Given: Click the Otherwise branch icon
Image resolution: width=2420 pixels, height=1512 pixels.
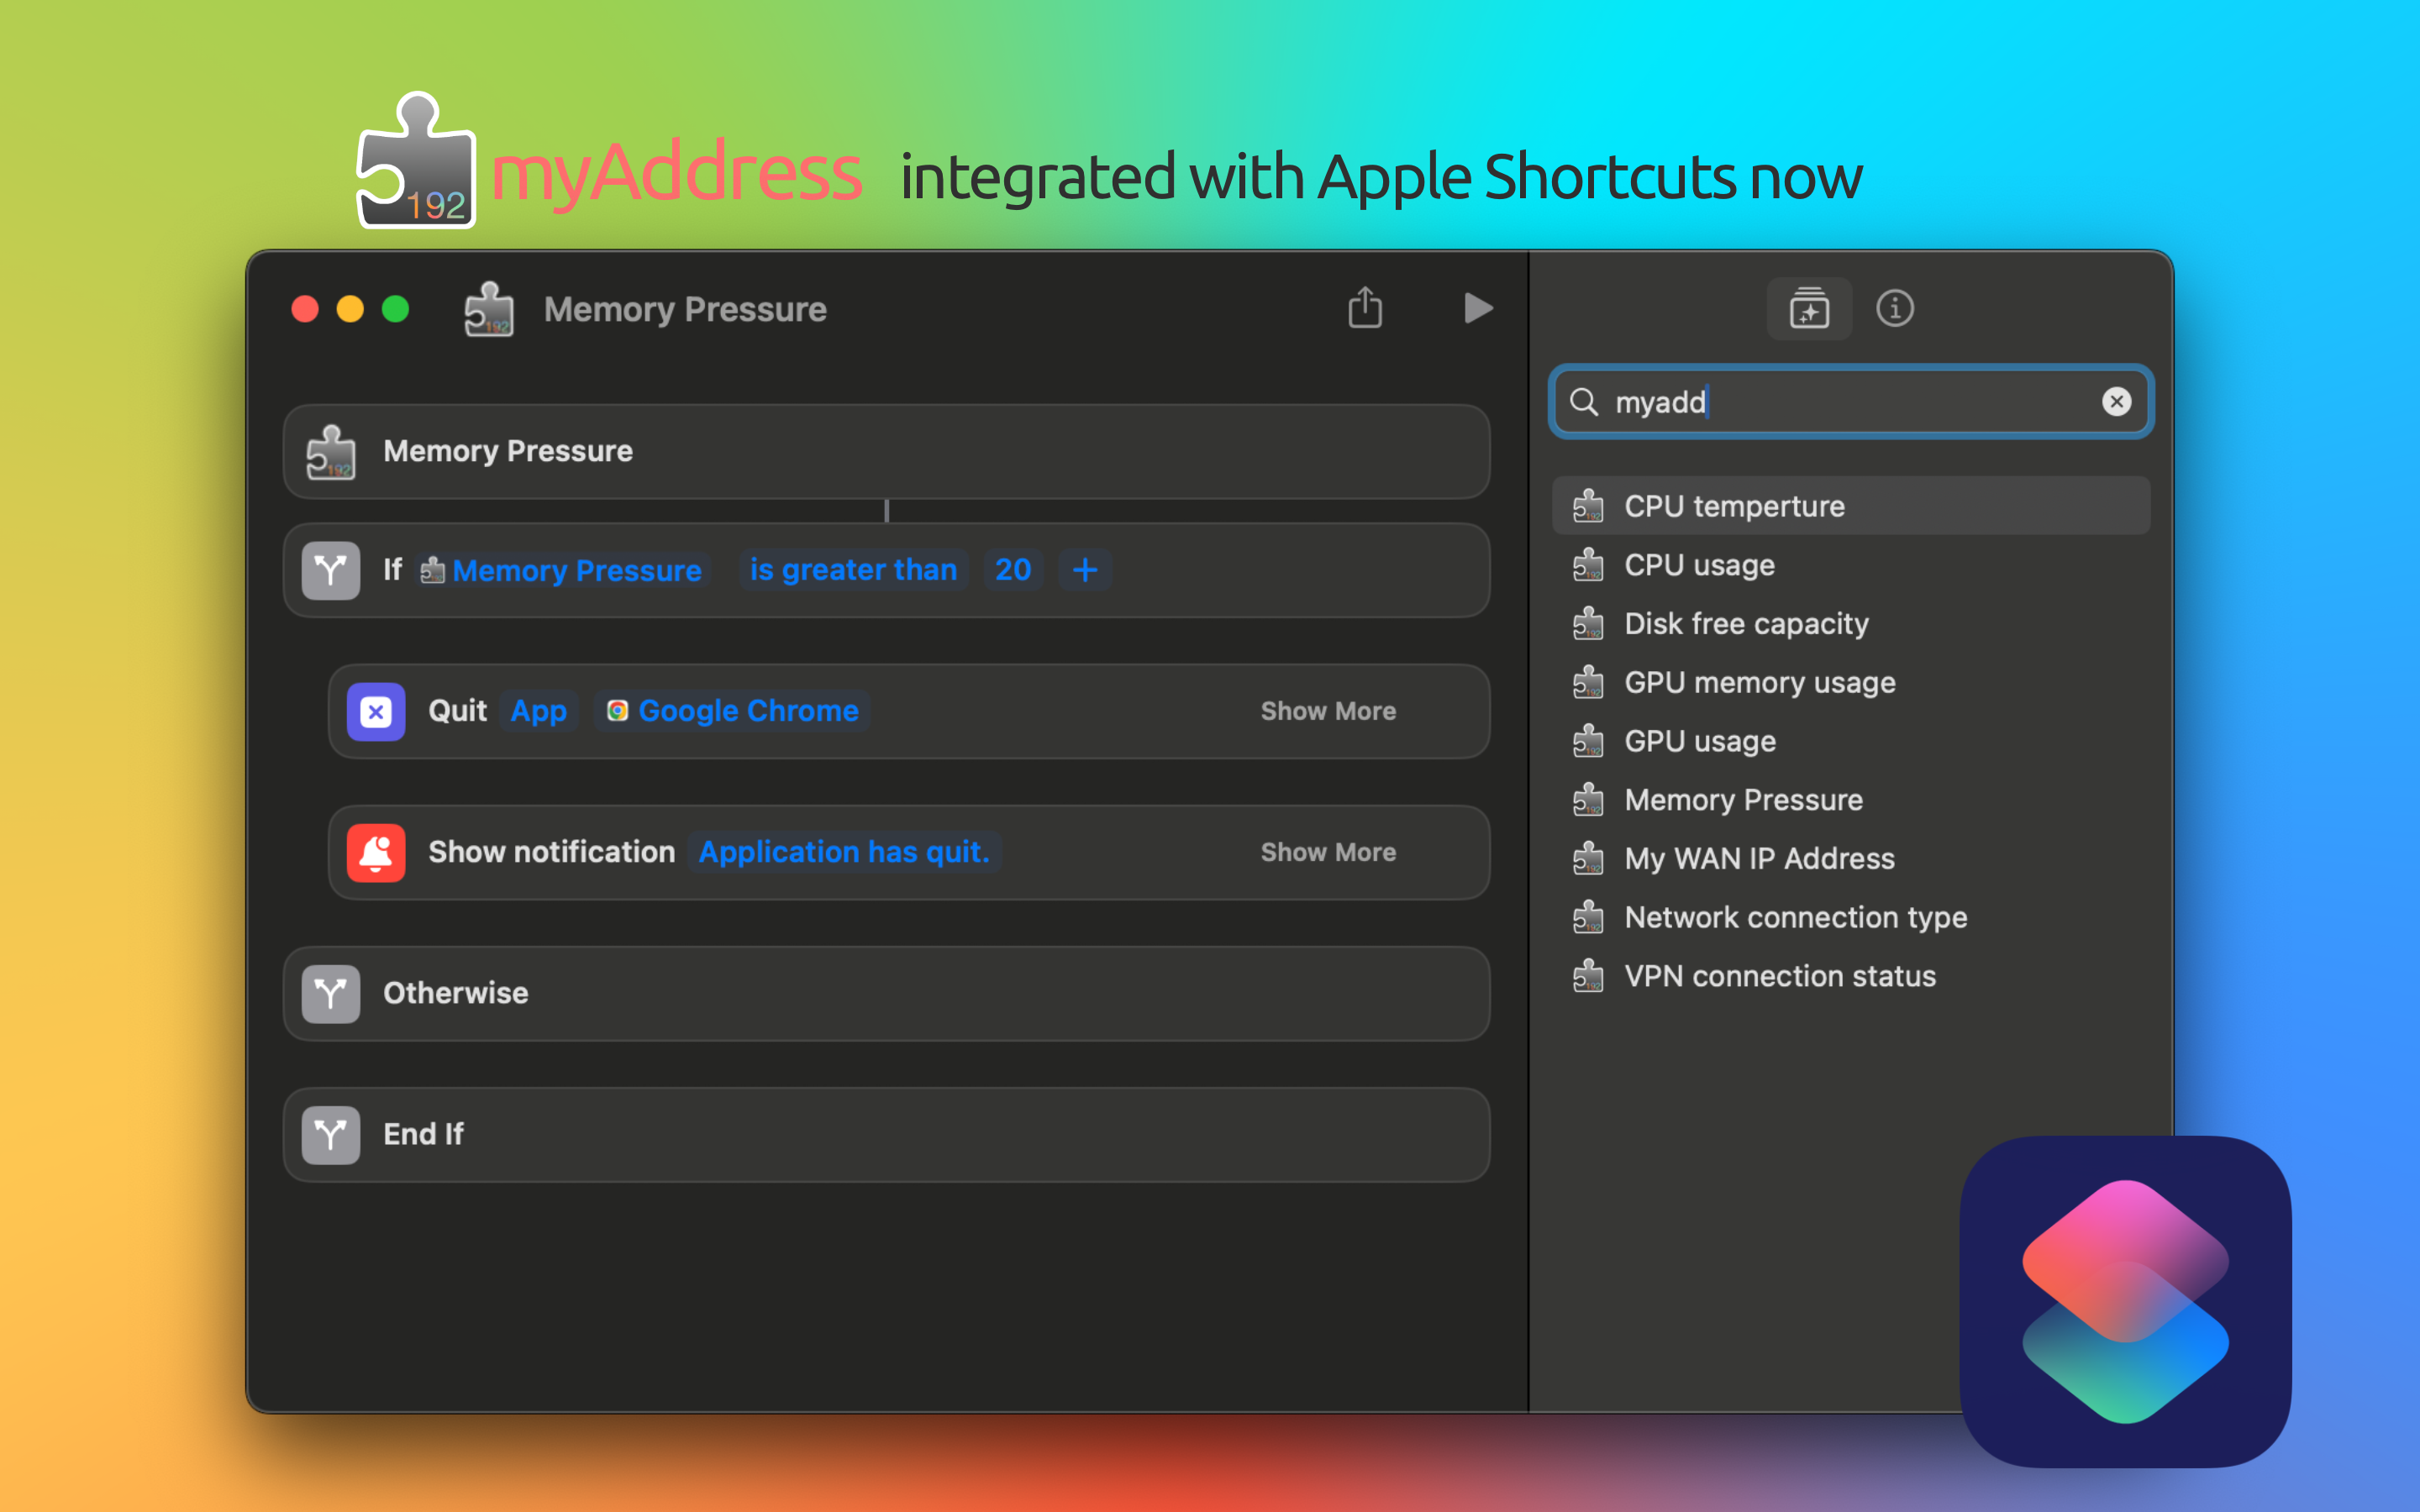Looking at the screenshot, I should [x=331, y=993].
